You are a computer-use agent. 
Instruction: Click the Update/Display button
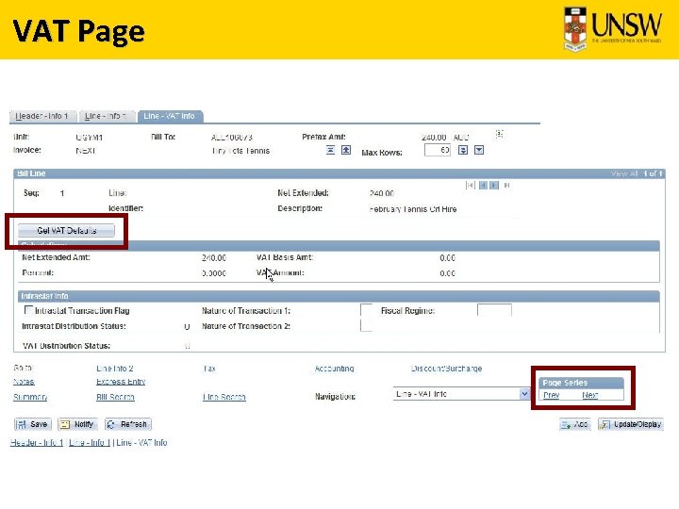631,424
